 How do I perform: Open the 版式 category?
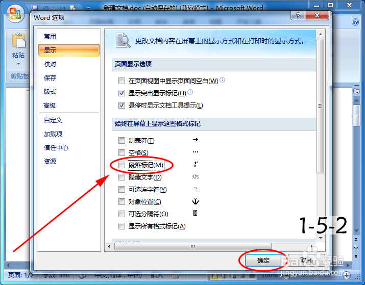pyautogui.click(x=69, y=92)
